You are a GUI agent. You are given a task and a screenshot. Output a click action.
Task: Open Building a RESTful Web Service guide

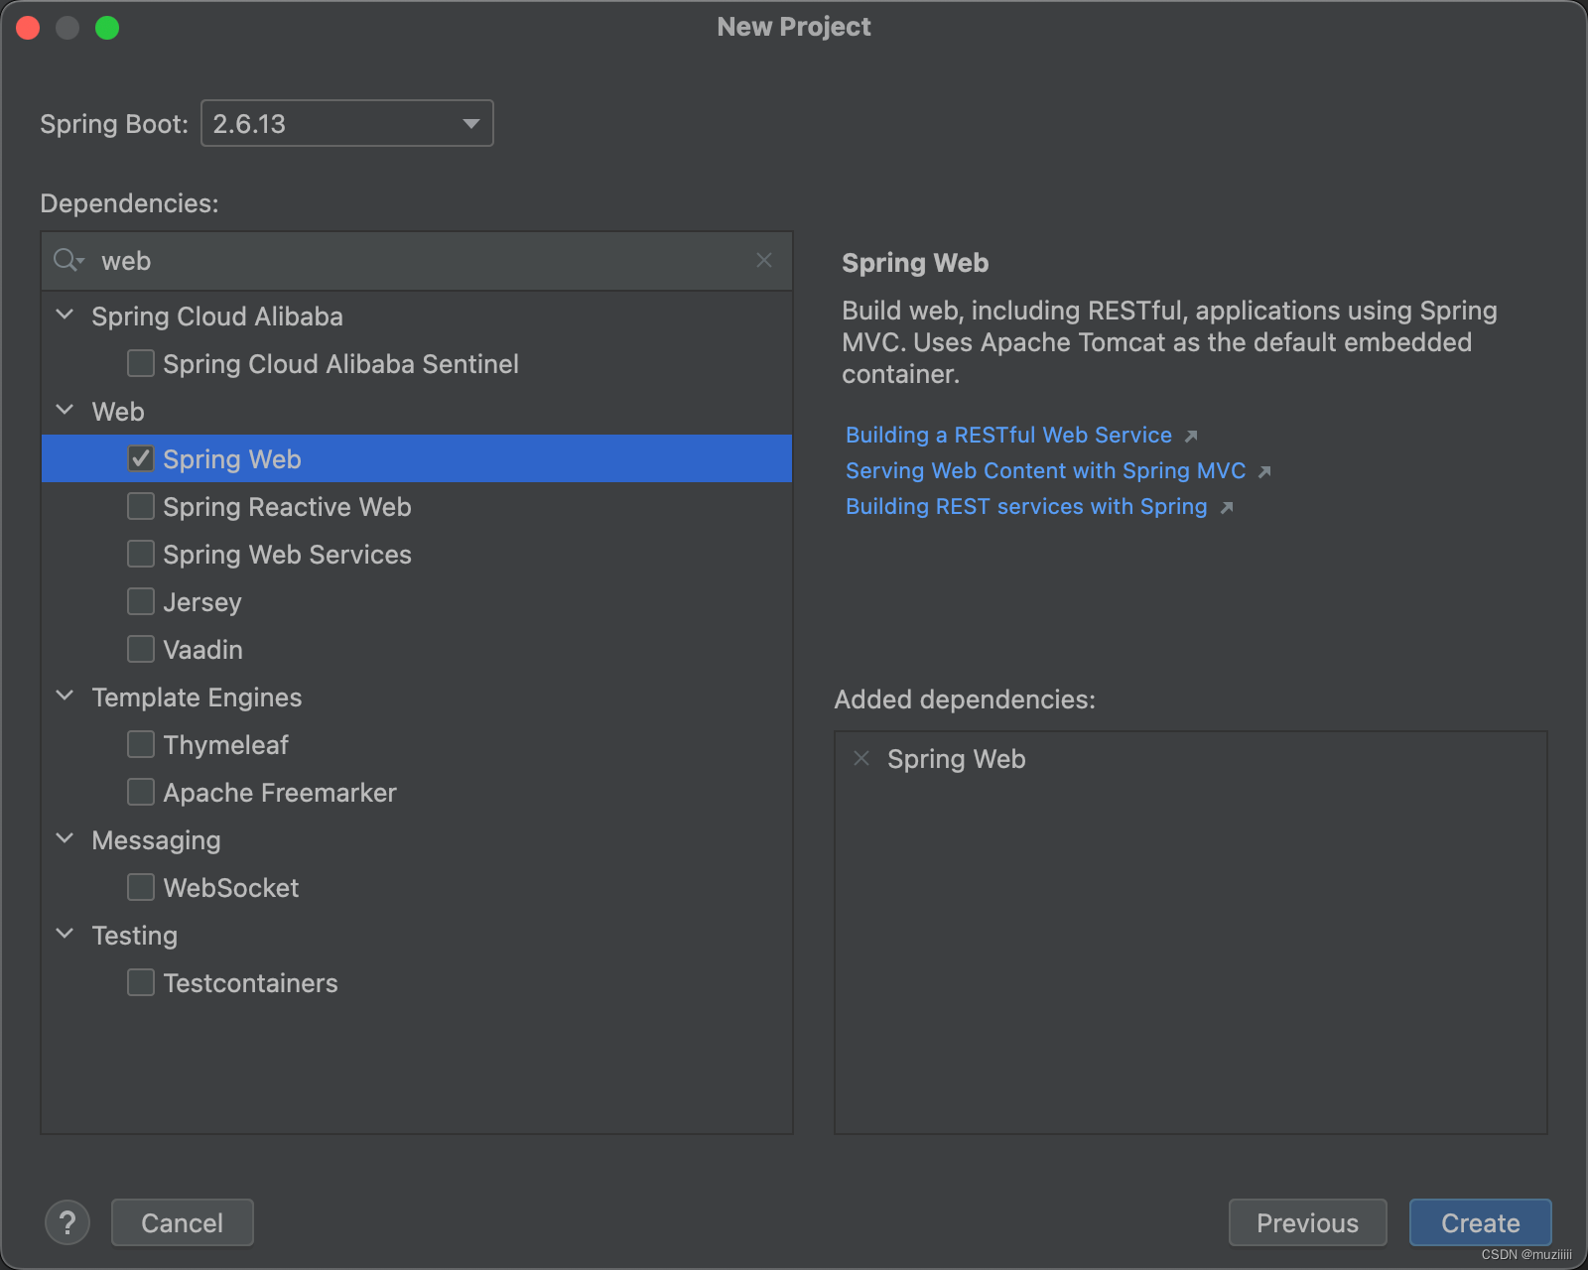pyautogui.click(x=1007, y=435)
